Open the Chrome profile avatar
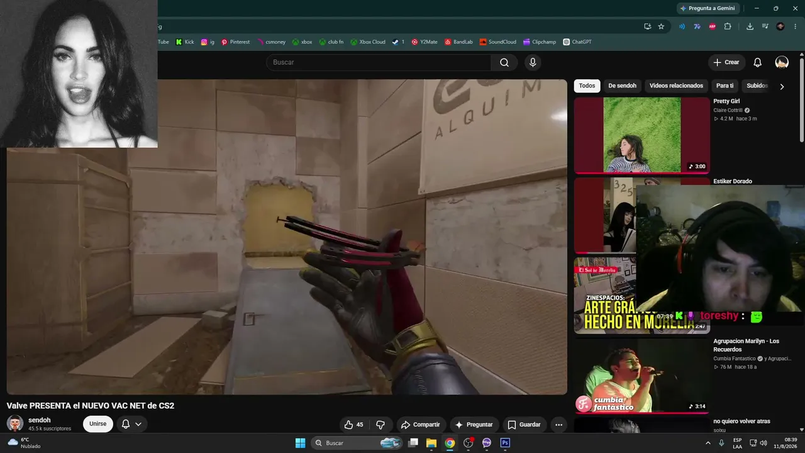 (780, 26)
